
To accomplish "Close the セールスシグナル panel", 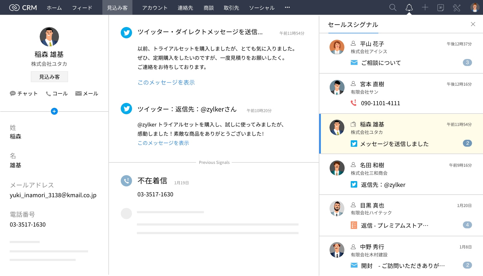I will (473, 24).
